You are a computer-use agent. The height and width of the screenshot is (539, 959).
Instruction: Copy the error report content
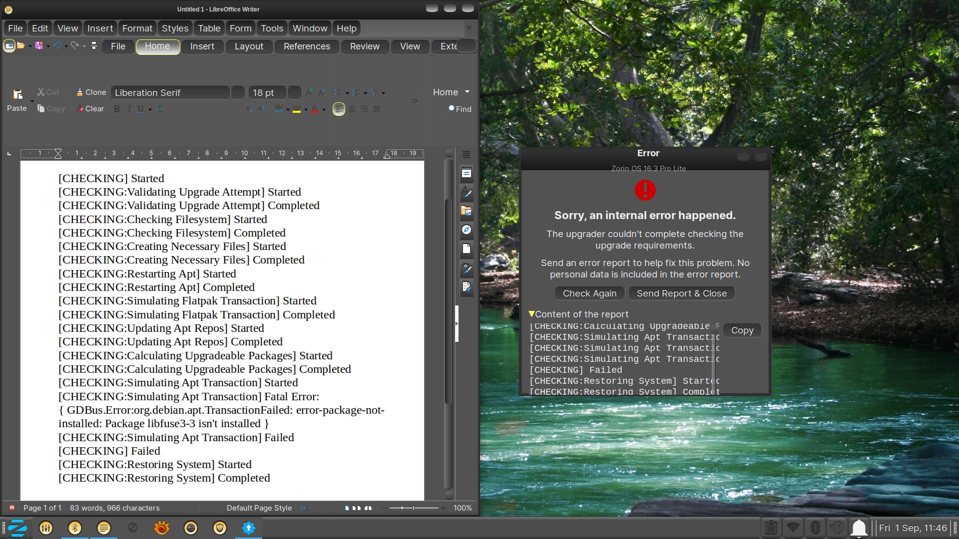(x=742, y=330)
